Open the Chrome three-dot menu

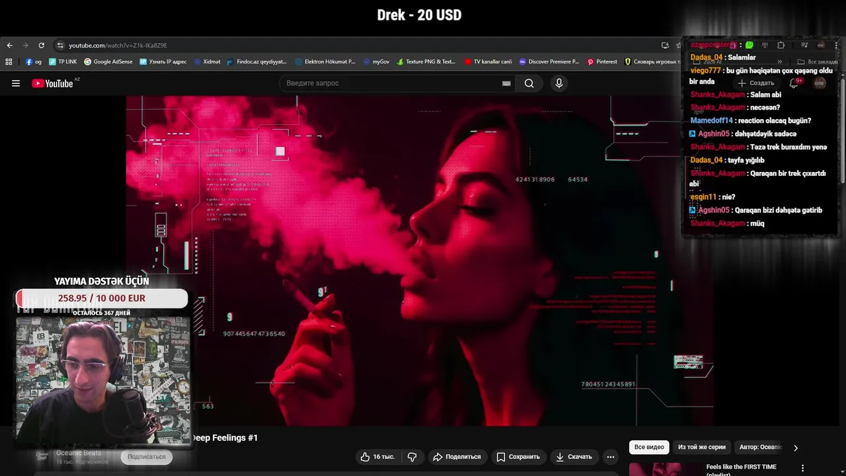837,46
